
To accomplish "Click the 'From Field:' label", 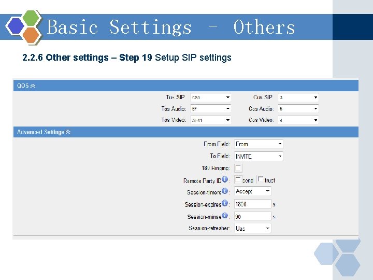I will point(217,144).
